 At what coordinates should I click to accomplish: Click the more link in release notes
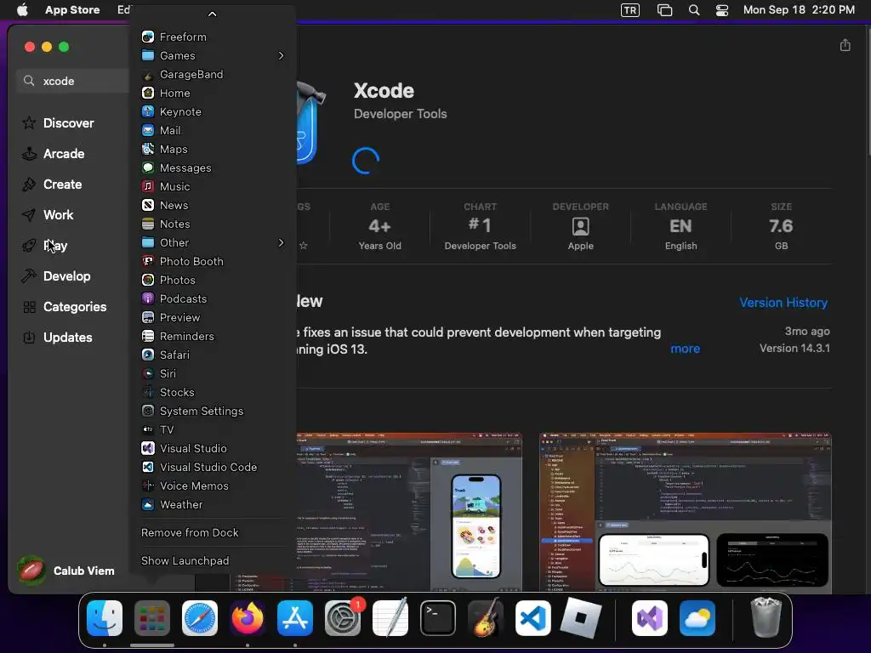point(685,349)
